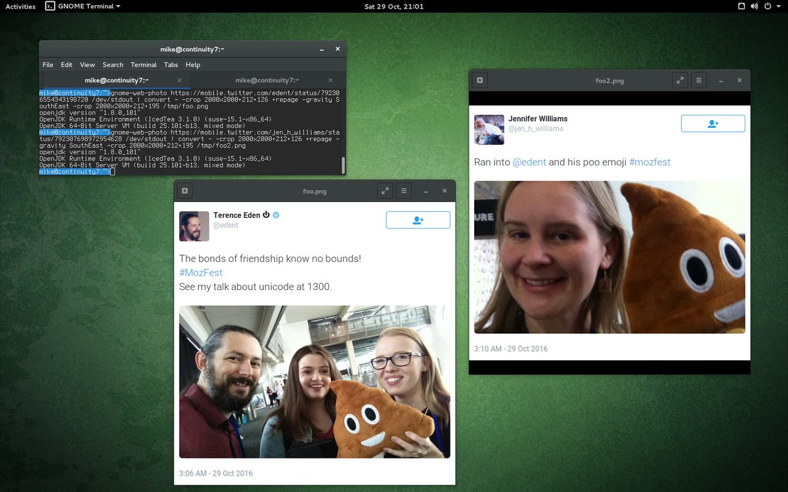Click the group selfie photo in foo.png
The width and height of the screenshot is (788, 492).
(x=315, y=382)
